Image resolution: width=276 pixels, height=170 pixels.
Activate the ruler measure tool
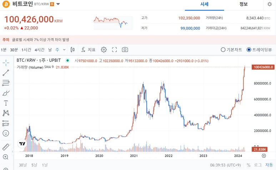click(x=6, y=147)
